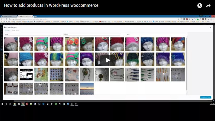The height and width of the screenshot is (121, 215).
Task: Select the monkey quilt thumbnail
Action: (41, 74)
